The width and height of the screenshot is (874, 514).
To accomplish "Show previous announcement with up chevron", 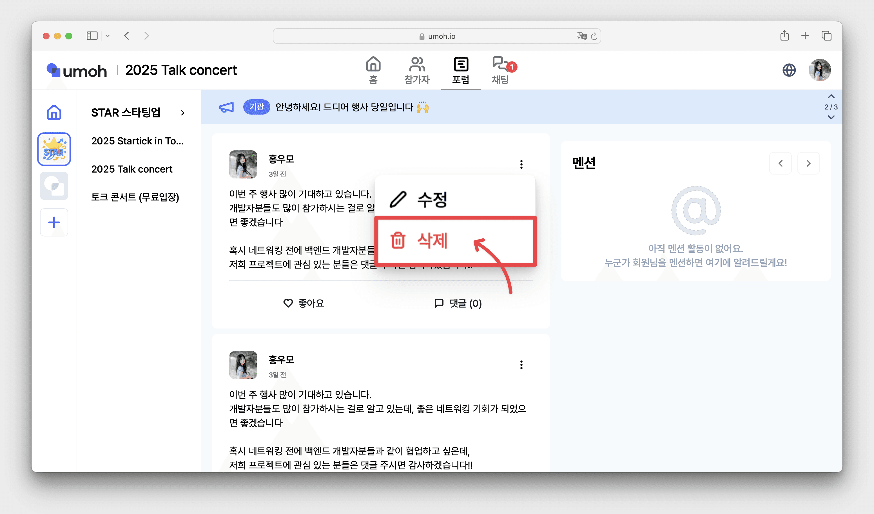I will click(x=831, y=97).
